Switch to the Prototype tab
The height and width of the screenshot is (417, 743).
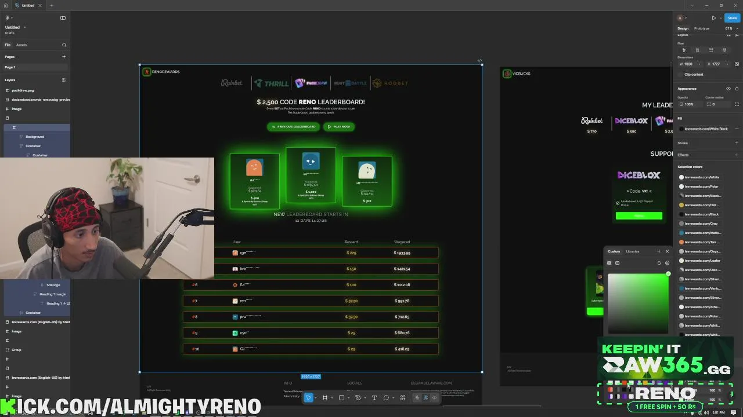[x=702, y=28]
